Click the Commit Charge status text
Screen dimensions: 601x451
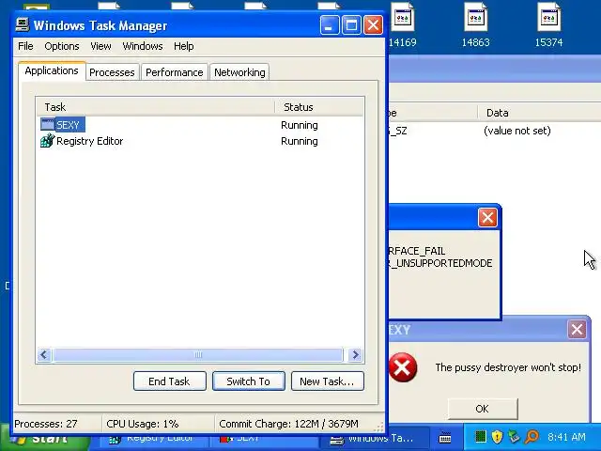click(288, 424)
